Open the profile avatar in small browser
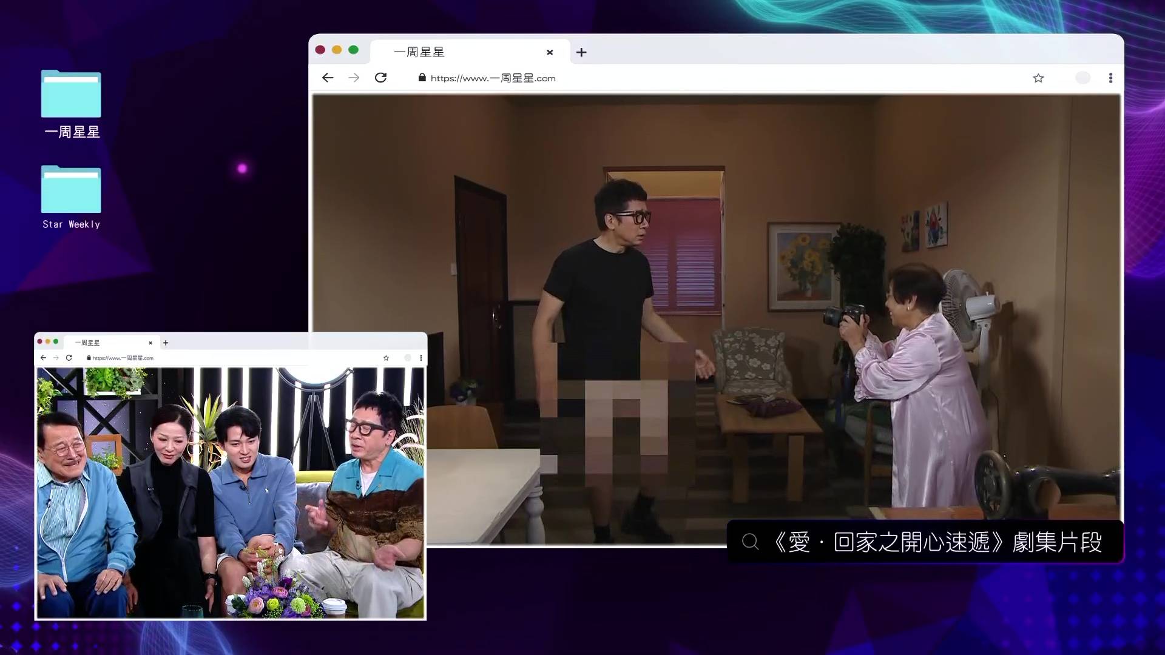This screenshot has width=1165, height=655. [x=408, y=358]
